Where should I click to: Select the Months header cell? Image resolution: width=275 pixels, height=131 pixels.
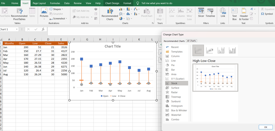(x=9, y=43)
